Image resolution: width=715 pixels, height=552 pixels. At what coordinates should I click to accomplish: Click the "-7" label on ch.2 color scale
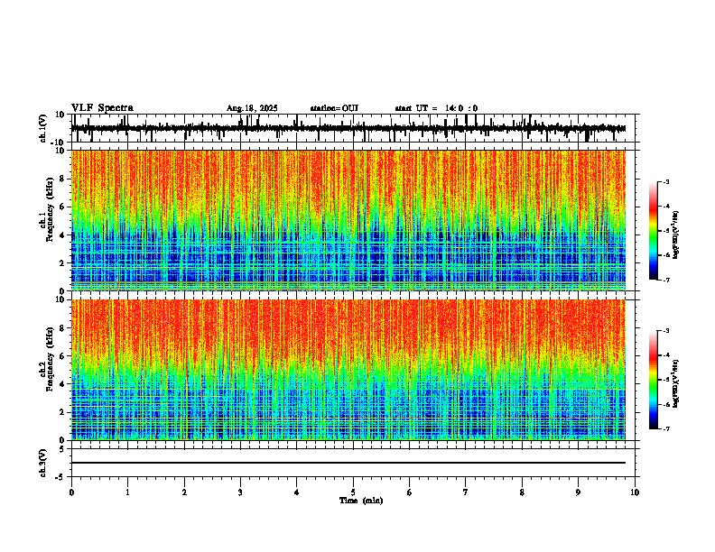(x=666, y=428)
